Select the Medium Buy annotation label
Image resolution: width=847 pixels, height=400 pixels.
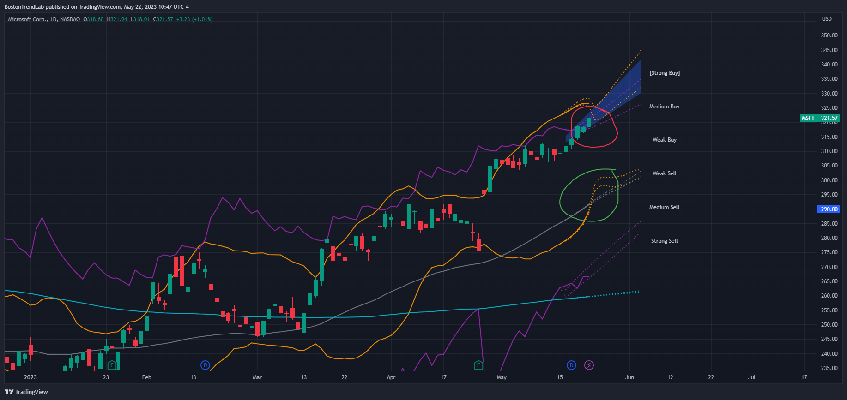(664, 107)
